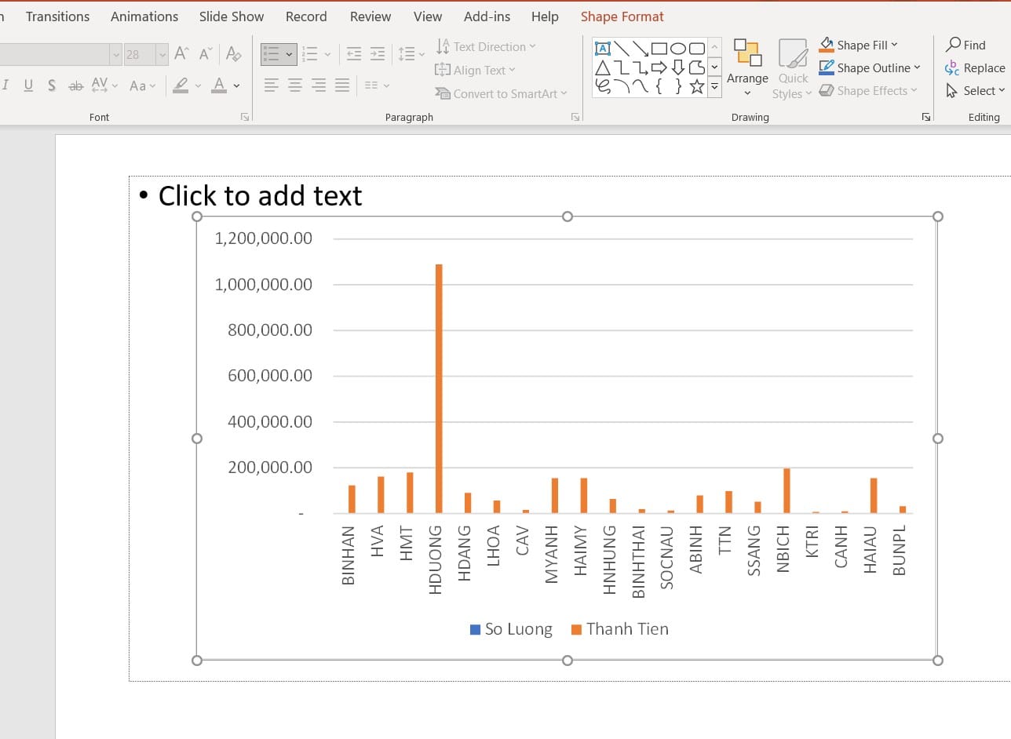Click Convert to SmartArt button

(501, 93)
